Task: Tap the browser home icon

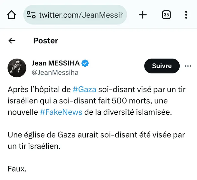Action: pyautogui.click(x=12, y=15)
